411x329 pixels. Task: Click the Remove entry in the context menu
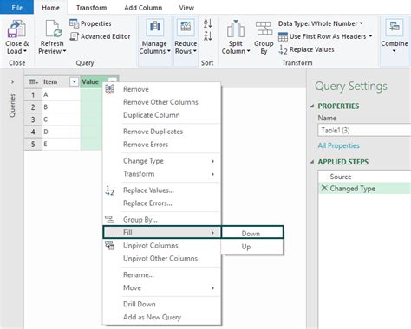(x=136, y=89)
